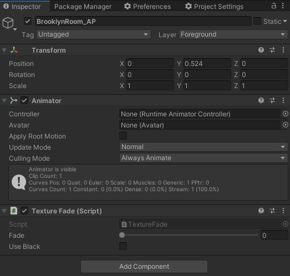Click the Animator info warning icon

coord(19,182)
